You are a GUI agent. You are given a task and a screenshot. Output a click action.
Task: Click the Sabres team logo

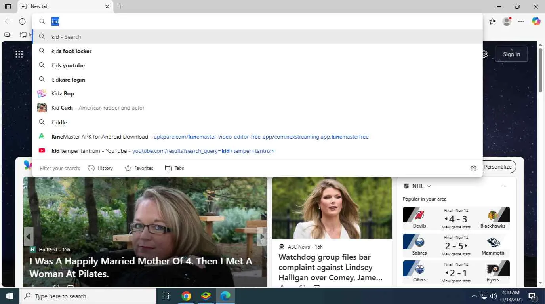(x=419, y=242)
